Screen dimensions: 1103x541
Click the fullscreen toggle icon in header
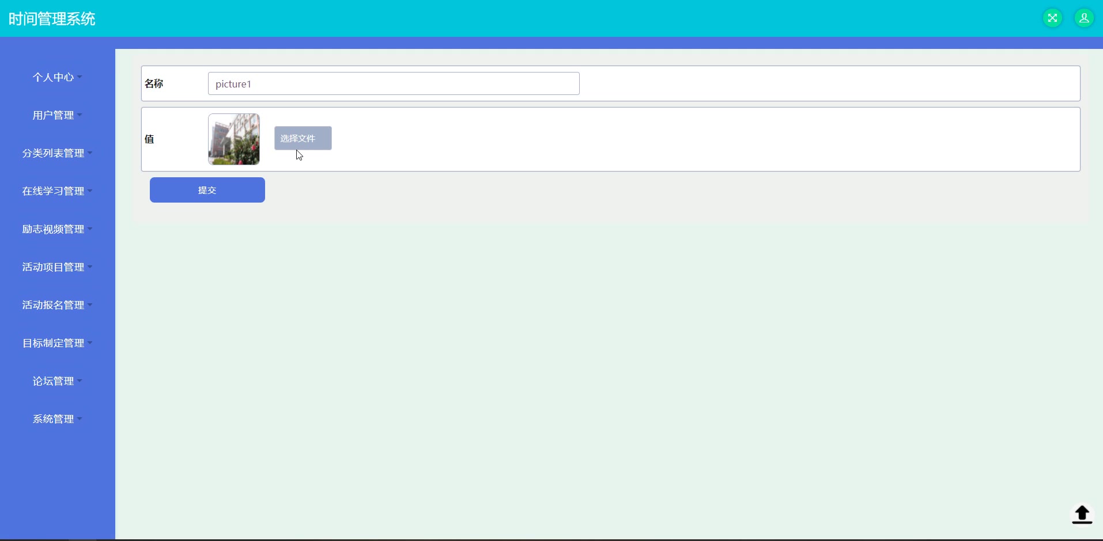click(1052, 18)
